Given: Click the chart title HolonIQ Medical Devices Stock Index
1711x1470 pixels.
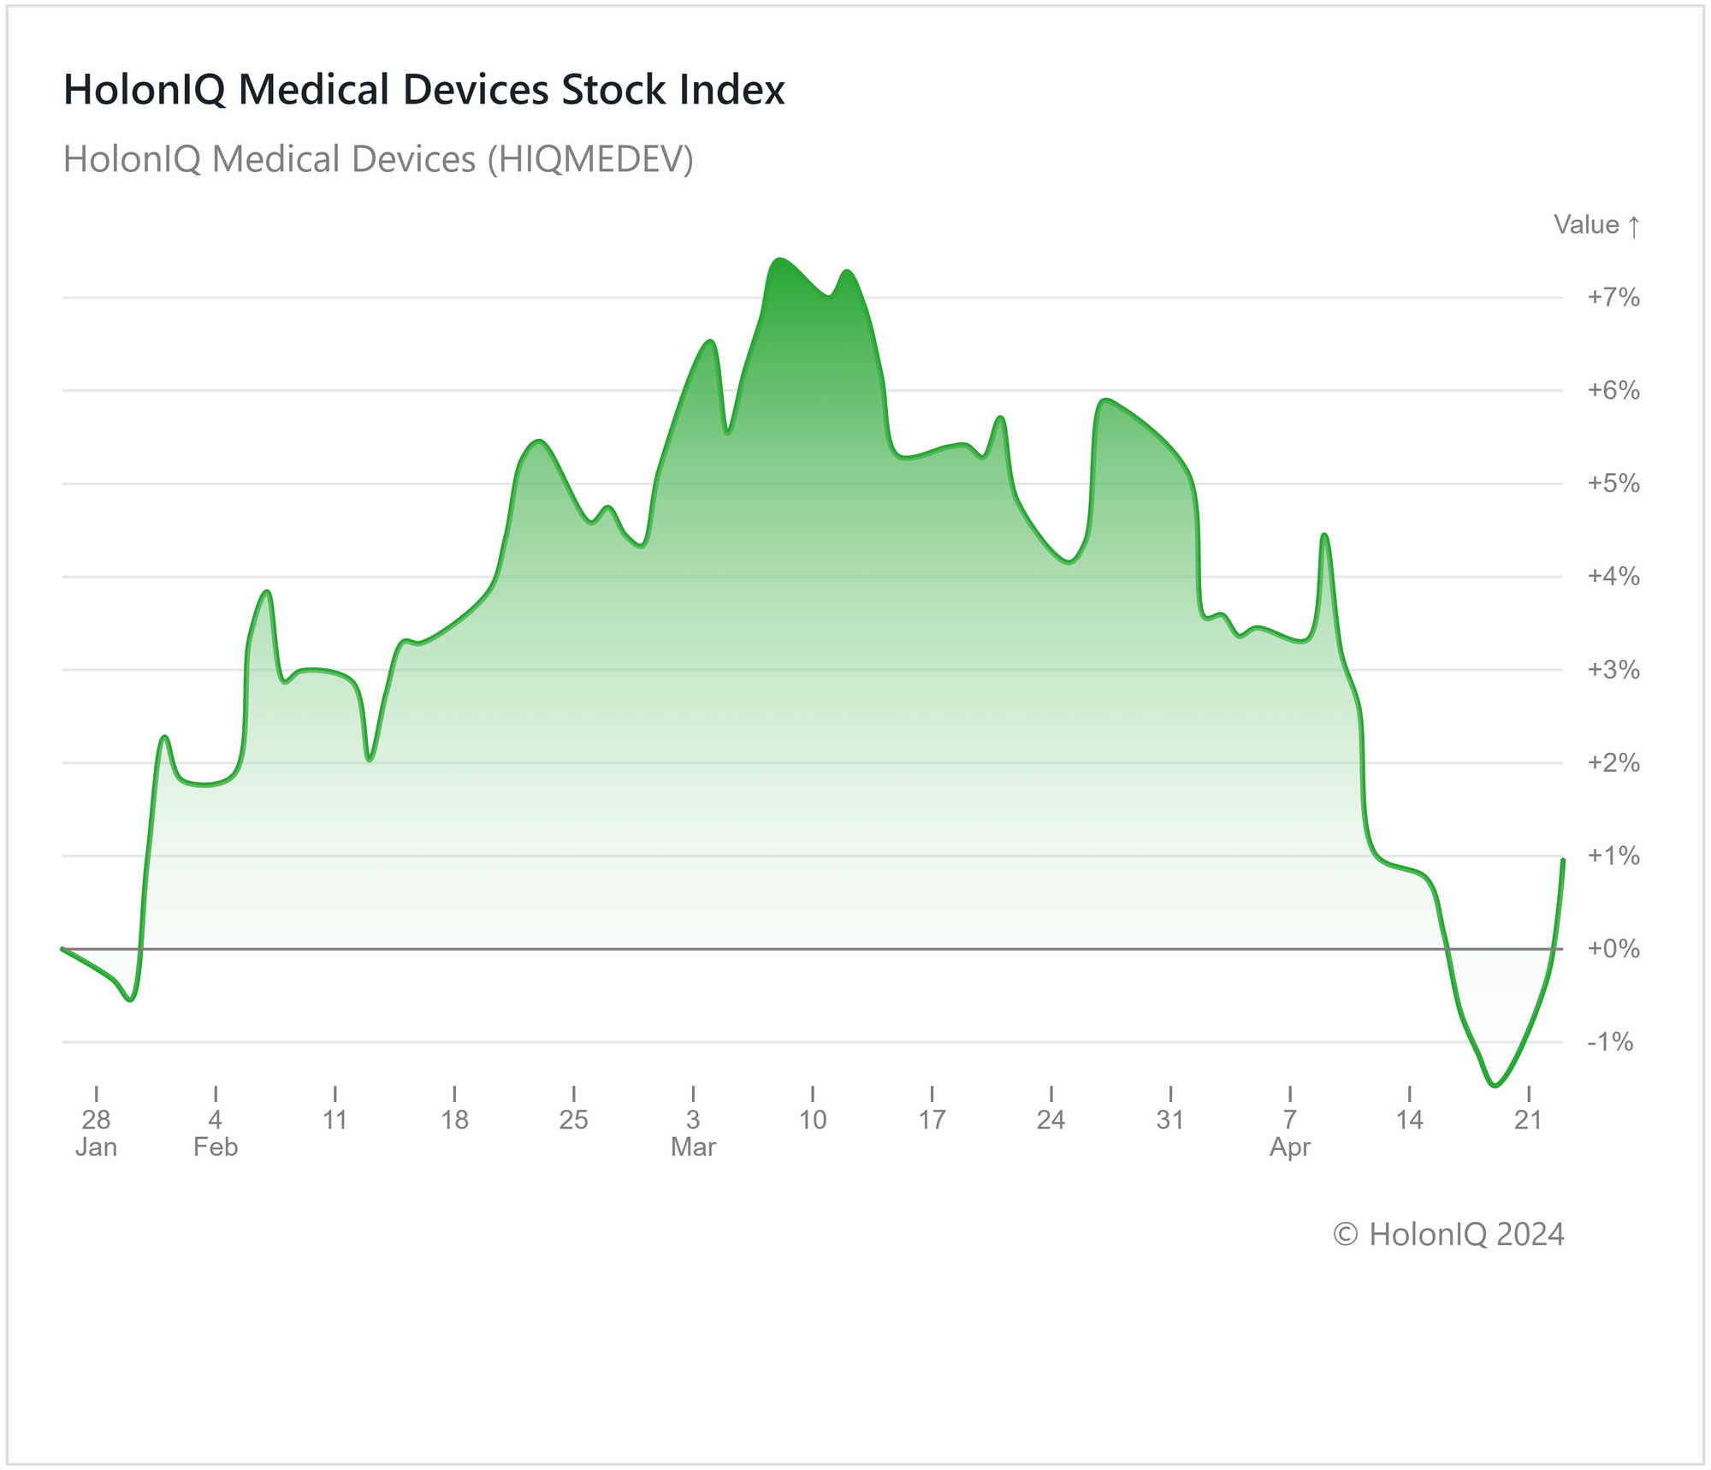Looking at the screenshot, I should 423,90.
